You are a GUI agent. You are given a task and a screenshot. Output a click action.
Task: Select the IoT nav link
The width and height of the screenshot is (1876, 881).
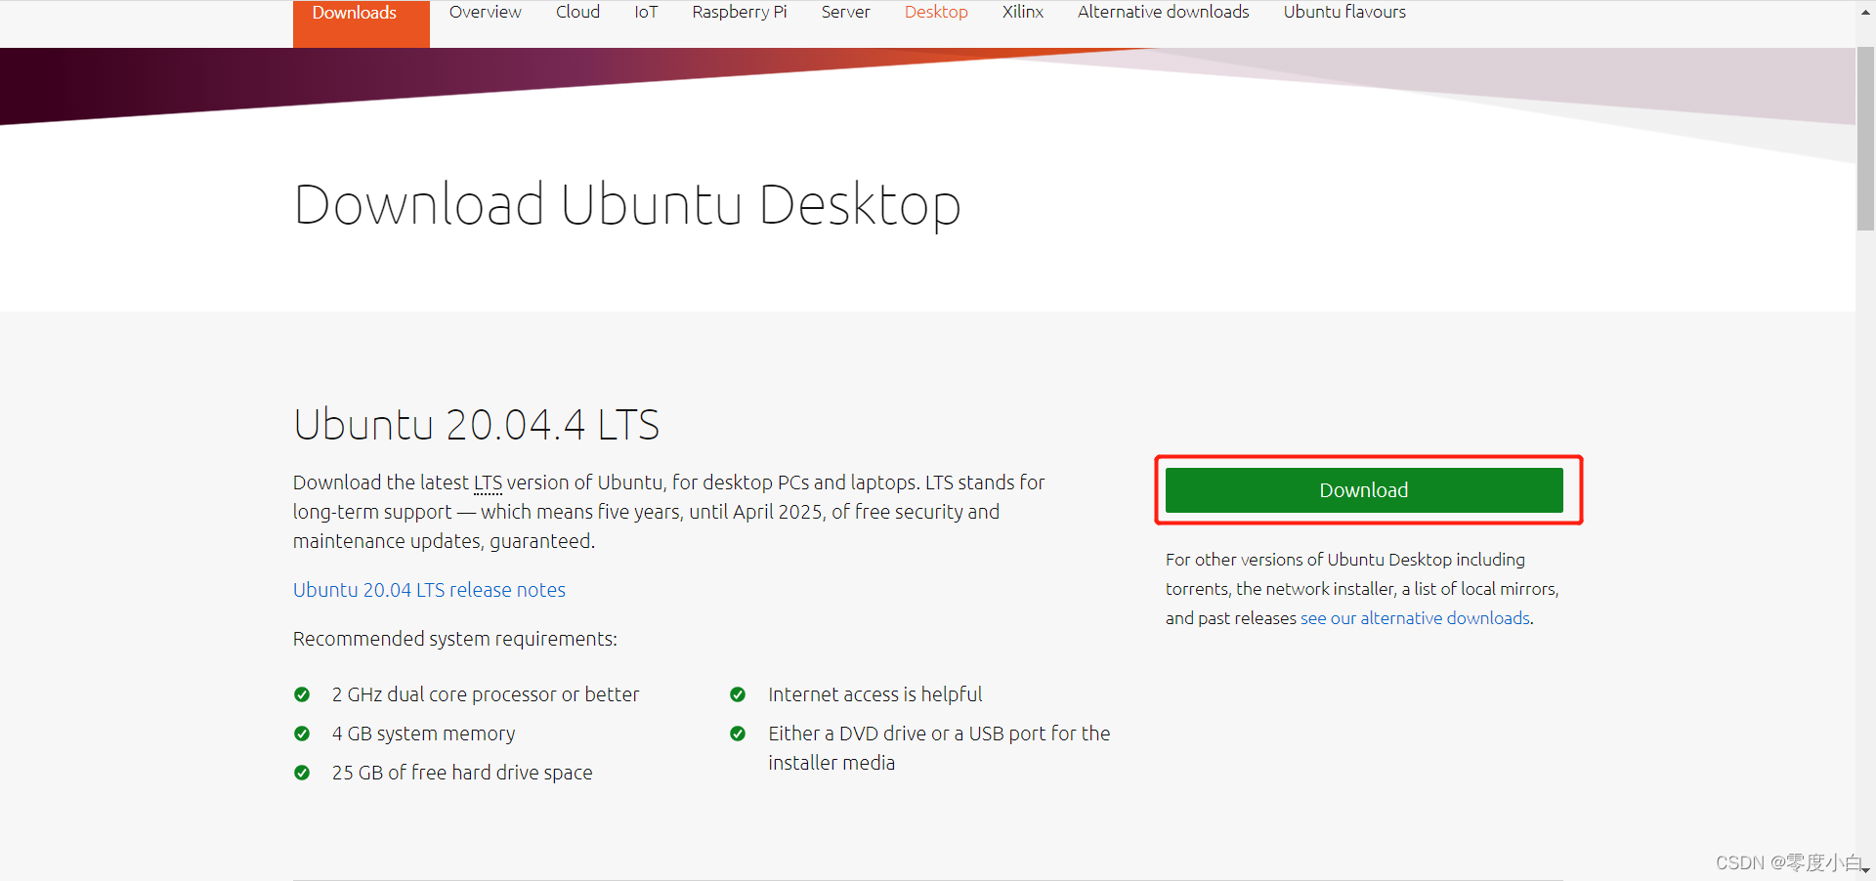[x=646, y=13]
